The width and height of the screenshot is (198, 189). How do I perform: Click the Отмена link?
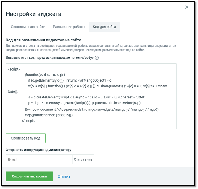click(64, 176)
